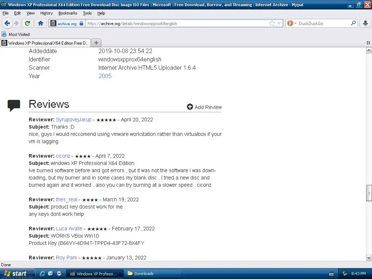Screen dimensions: 372x279
Task: Launch Windows Media Player from Quick Launch
Action: (x=59, y=274)
